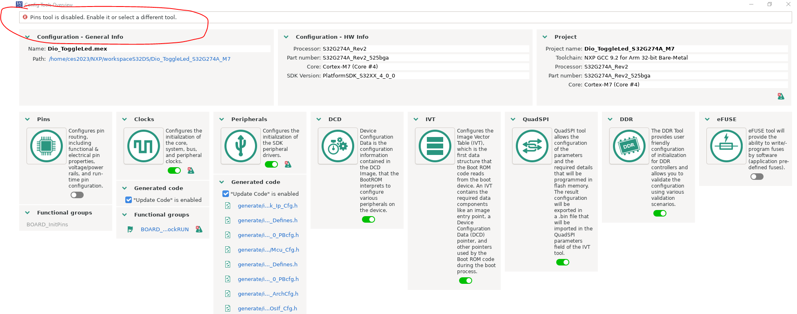Screen dimensions: 797x314
Task: Turn off the DDR tool toggle
Action: click(x=660, y=213)
